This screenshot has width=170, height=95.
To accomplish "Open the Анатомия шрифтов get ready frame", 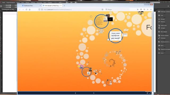I will 116,36.
